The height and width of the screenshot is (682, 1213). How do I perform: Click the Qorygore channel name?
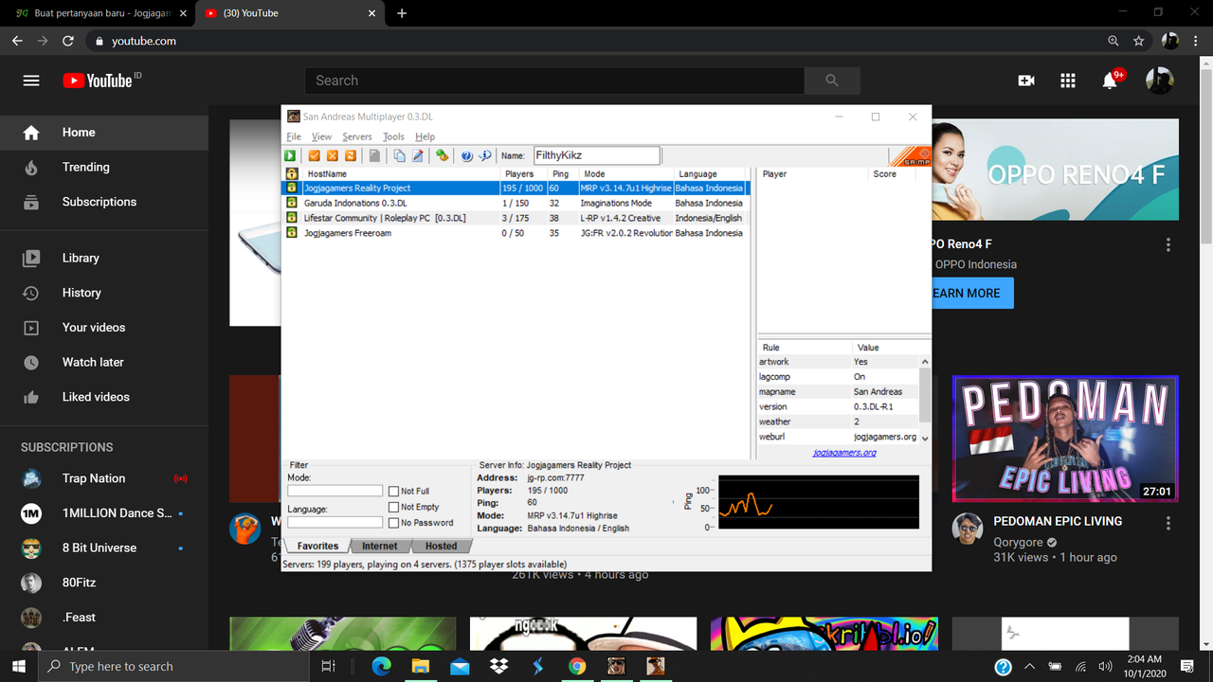1018,543
